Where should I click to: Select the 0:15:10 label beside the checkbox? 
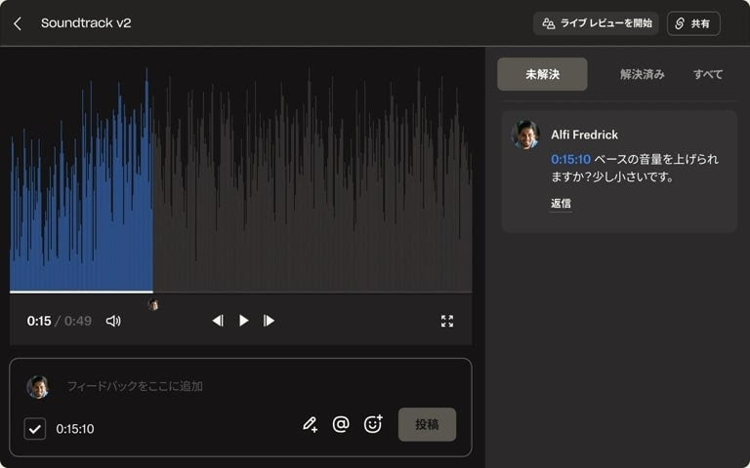coord(75,429)
